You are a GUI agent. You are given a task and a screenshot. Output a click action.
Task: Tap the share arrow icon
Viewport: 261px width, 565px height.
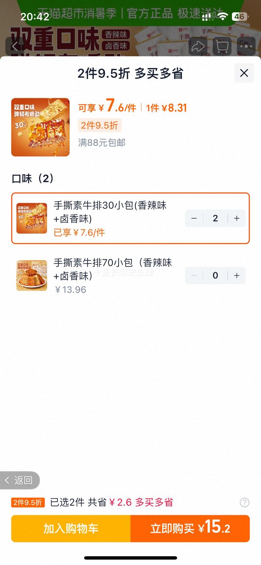coord(198,47)
